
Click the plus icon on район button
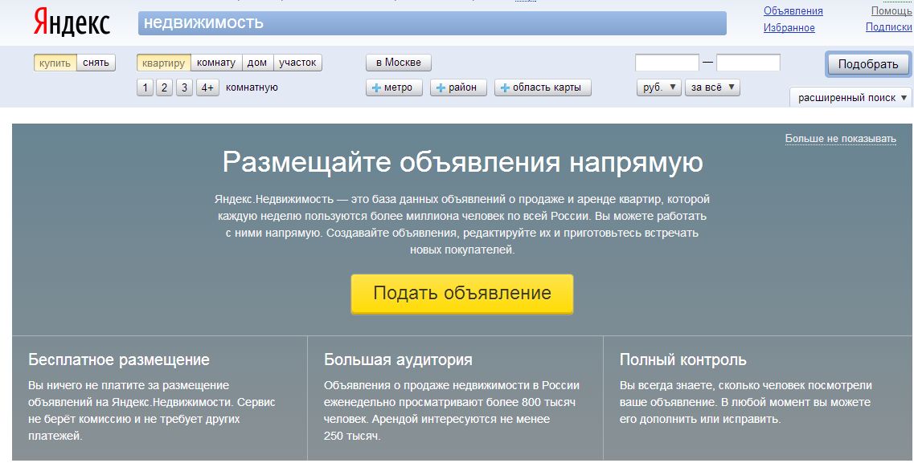[441, 87]
